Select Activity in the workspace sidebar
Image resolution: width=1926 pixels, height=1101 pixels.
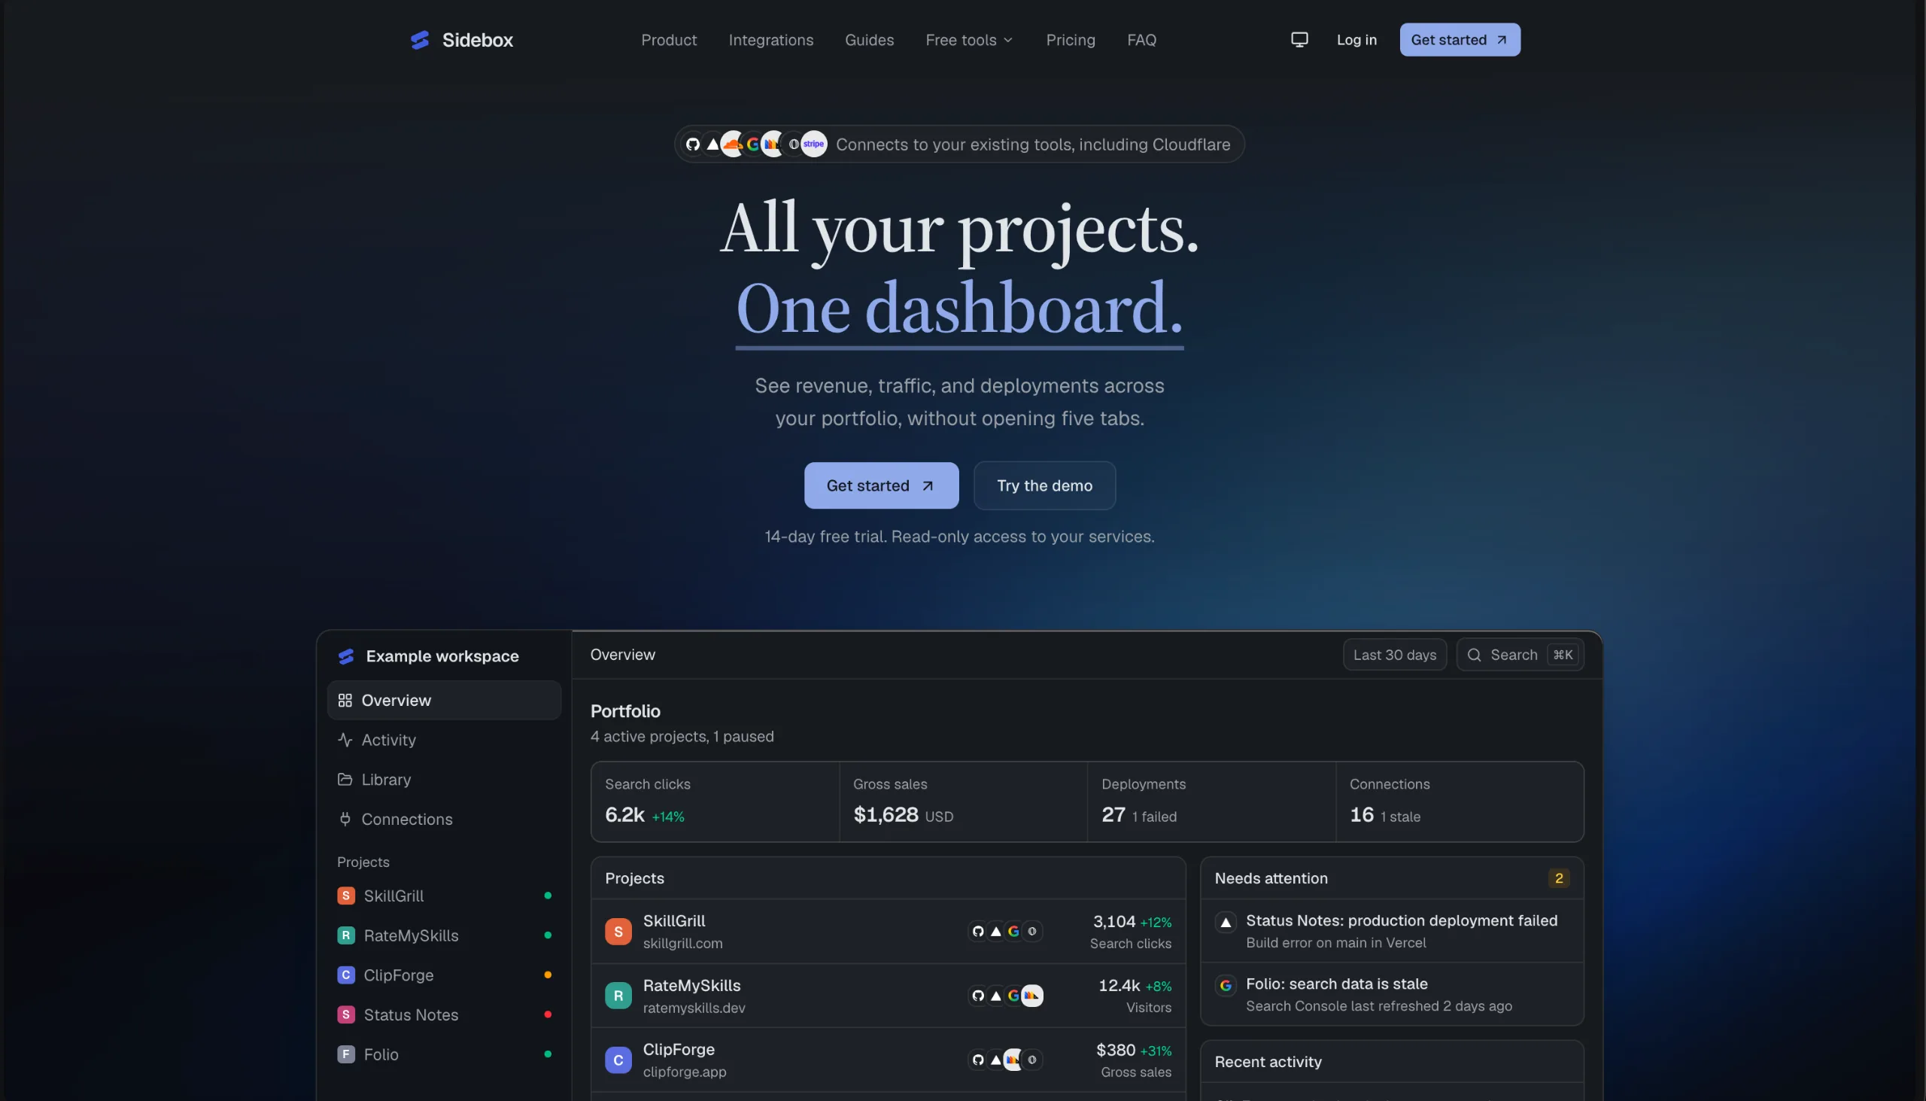[445, 740]
